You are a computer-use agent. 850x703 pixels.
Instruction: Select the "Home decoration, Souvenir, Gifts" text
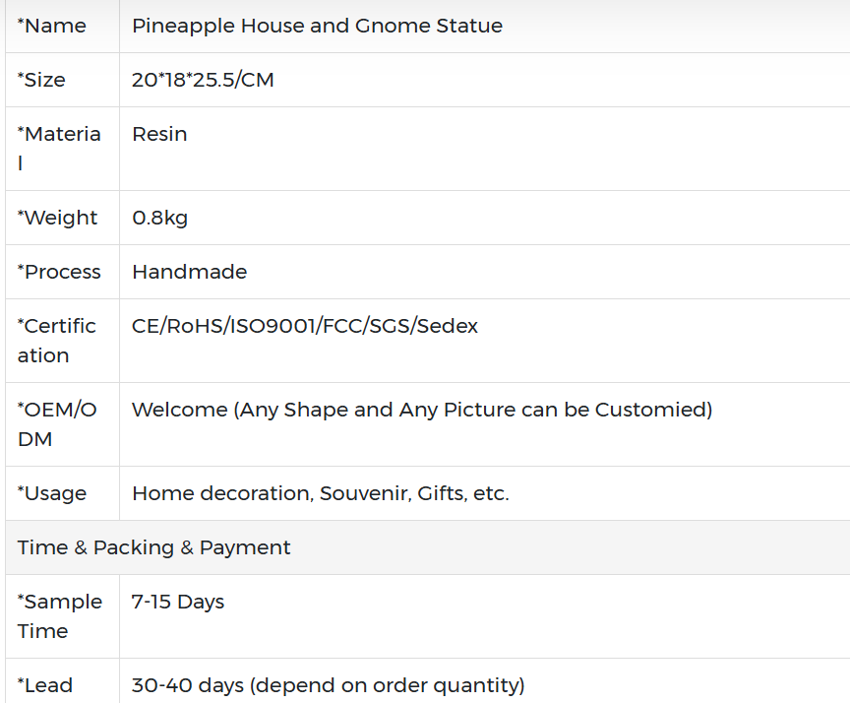point(320,494)
